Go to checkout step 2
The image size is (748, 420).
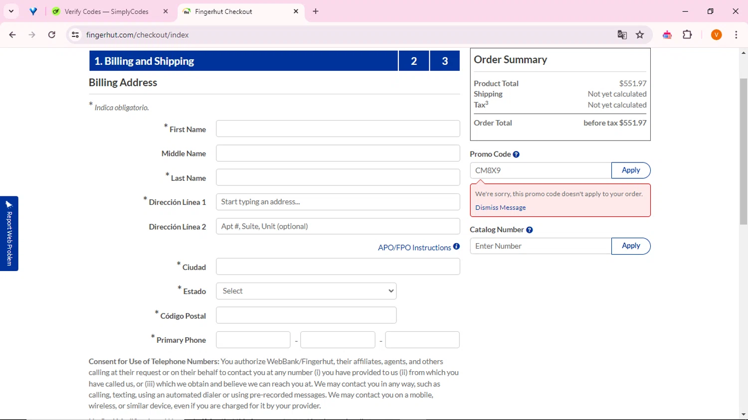pos(414,61)
